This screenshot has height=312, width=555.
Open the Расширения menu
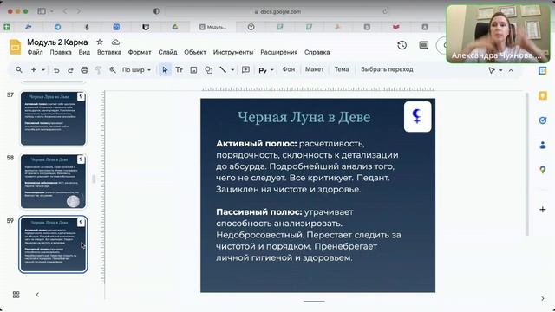pos(279,52)
